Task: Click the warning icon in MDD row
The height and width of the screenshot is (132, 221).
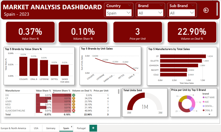Action: [73, 104]
